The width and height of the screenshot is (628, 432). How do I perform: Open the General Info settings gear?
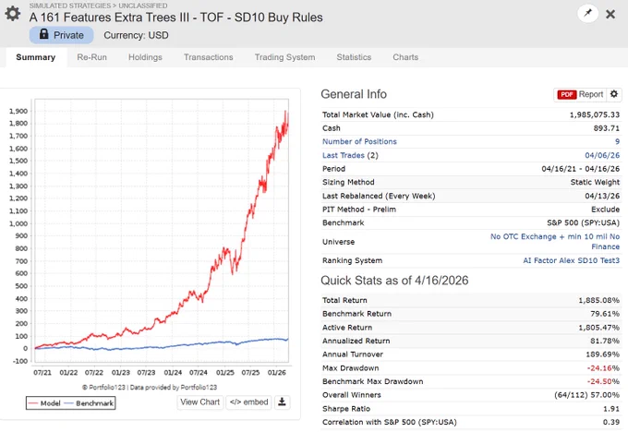point(614,94)
